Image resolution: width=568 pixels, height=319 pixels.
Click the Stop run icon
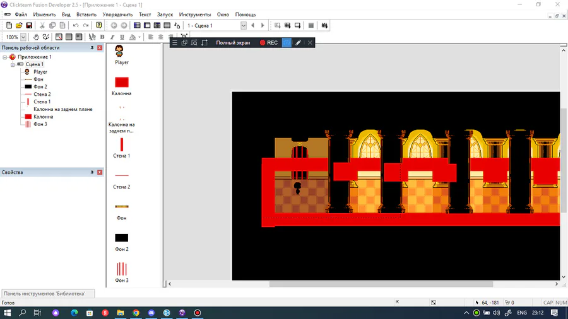pos(311,25)
